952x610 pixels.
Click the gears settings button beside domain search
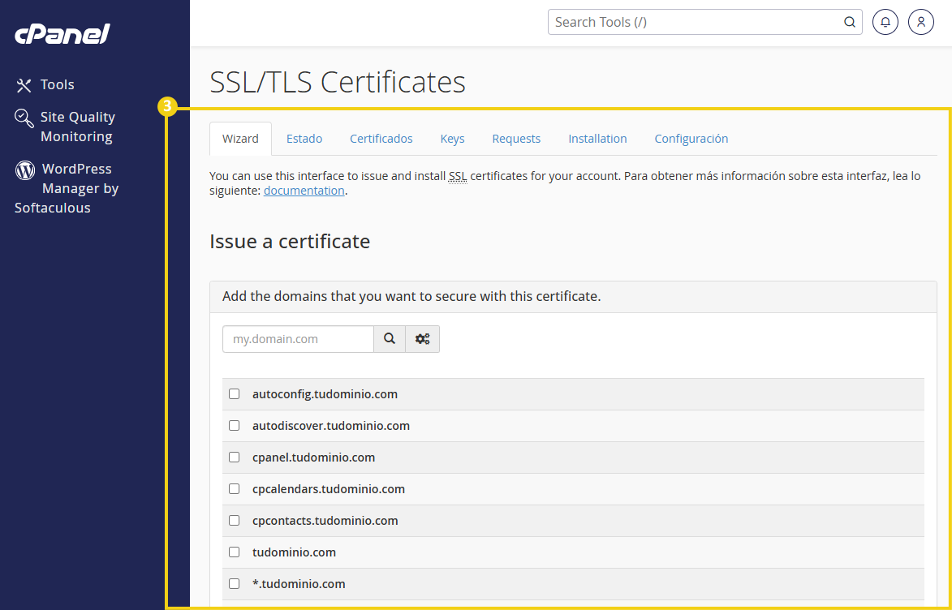click(x=423, y=339)
